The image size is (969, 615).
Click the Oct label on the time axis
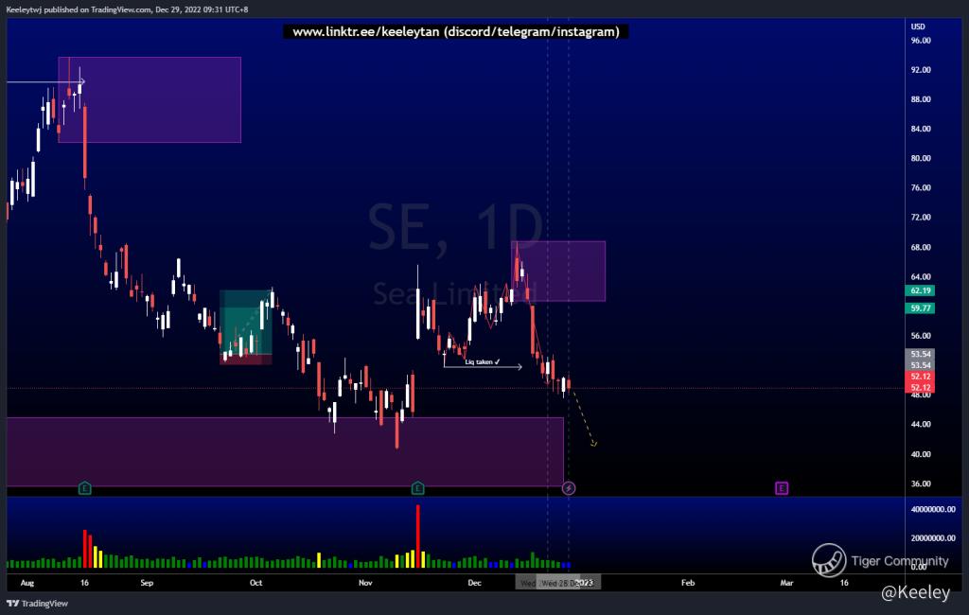click(255, 582)
